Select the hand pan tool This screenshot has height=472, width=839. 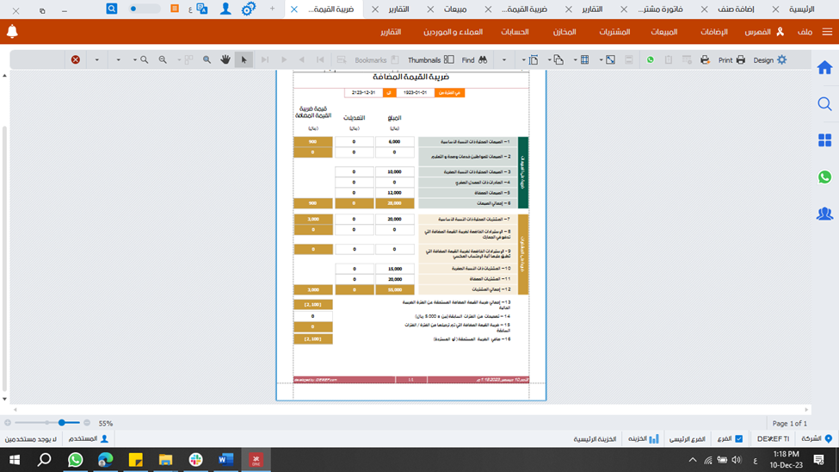225,60
